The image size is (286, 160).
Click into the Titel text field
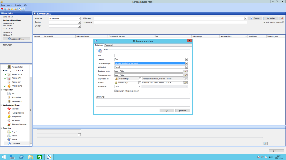click(151, 56)
